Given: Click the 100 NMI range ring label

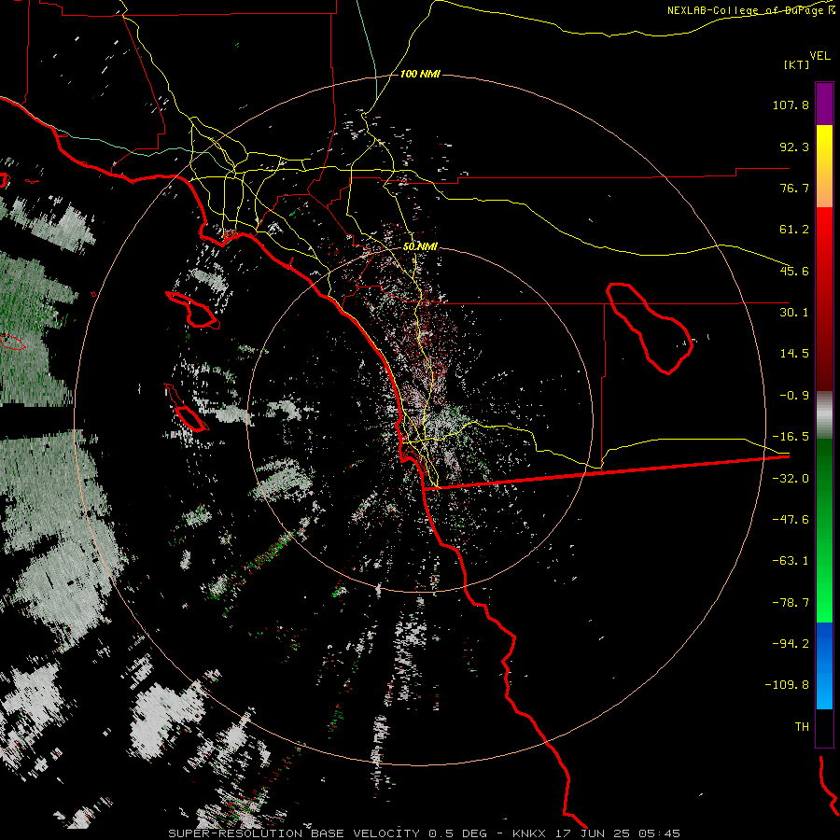Looking at the screenshot, I should click(420, 74).
